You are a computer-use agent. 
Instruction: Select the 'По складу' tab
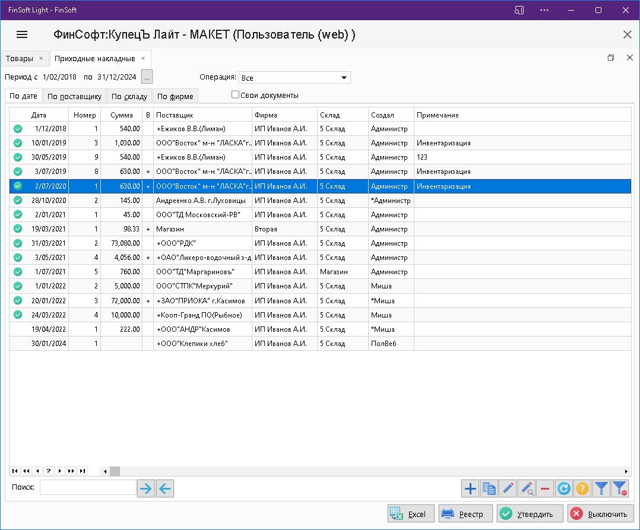(129, 96)
